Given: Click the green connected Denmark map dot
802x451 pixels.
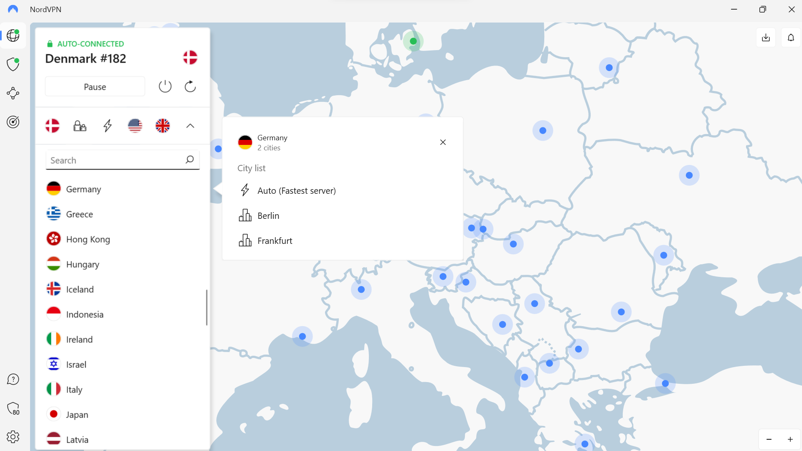Looking at the screenshot, I should click(x=413, y=41).
